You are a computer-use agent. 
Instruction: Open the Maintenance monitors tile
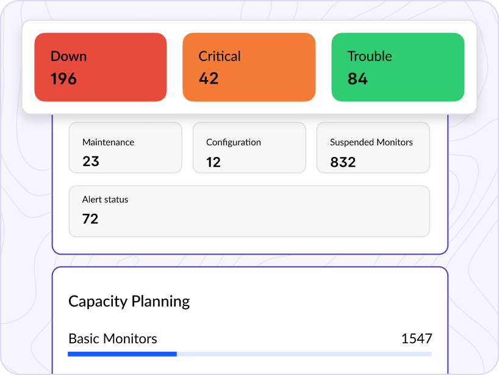click(125, 148)
